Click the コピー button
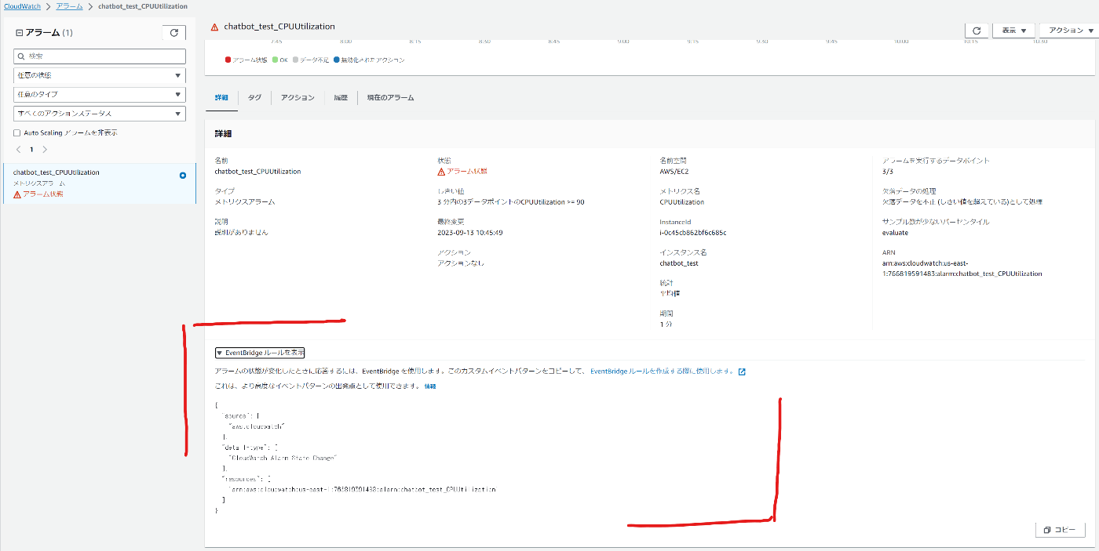 [1061, 530]
